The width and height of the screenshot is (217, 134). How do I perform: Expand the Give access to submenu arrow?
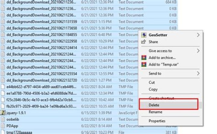point(198,51)
